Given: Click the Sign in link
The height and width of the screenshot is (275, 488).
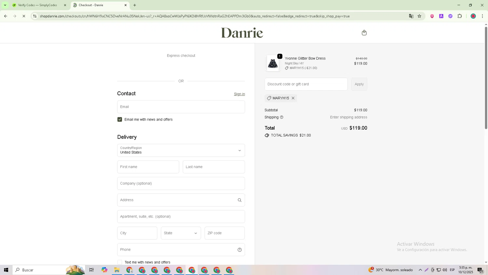Looking at the screenshot, I should pyautogui.click(x=239, y=94).
